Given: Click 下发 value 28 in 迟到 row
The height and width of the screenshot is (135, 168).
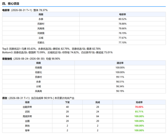Looking at the screenshot, I should click(x=67, y=112).
